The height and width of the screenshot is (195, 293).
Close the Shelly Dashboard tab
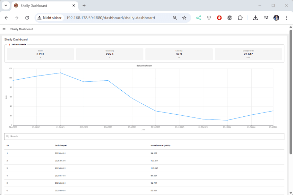pos(74,5)
